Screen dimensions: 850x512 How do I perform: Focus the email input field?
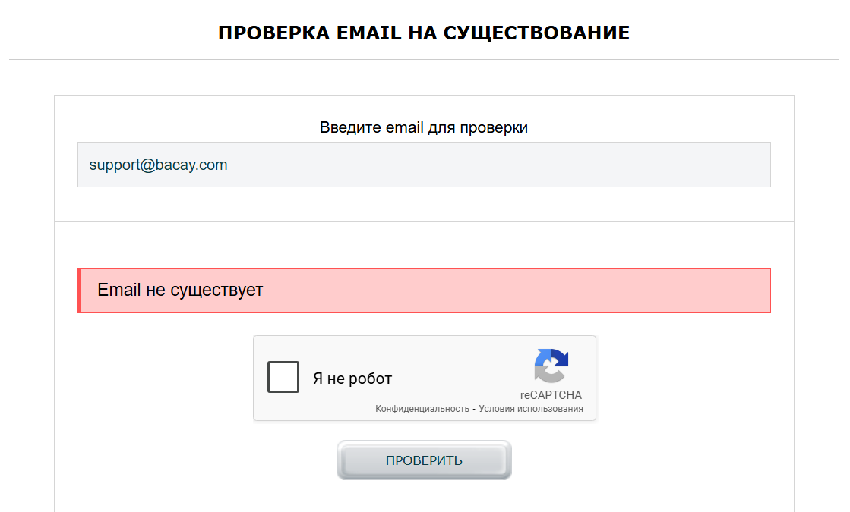[424, 165]
